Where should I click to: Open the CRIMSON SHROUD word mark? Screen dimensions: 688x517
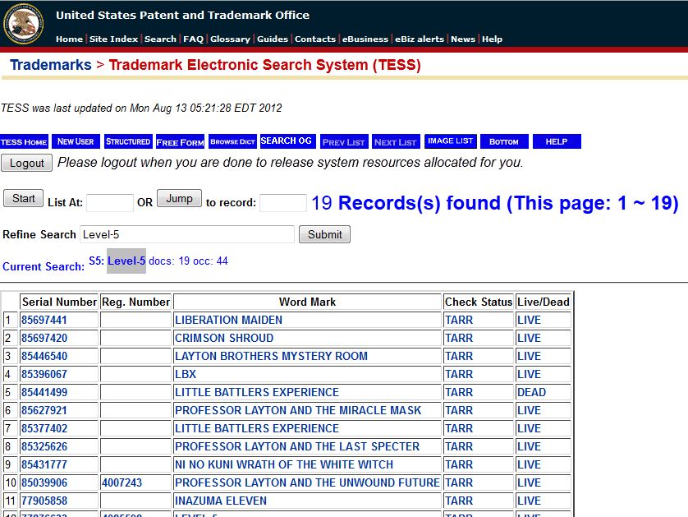[x=224, y=338]
